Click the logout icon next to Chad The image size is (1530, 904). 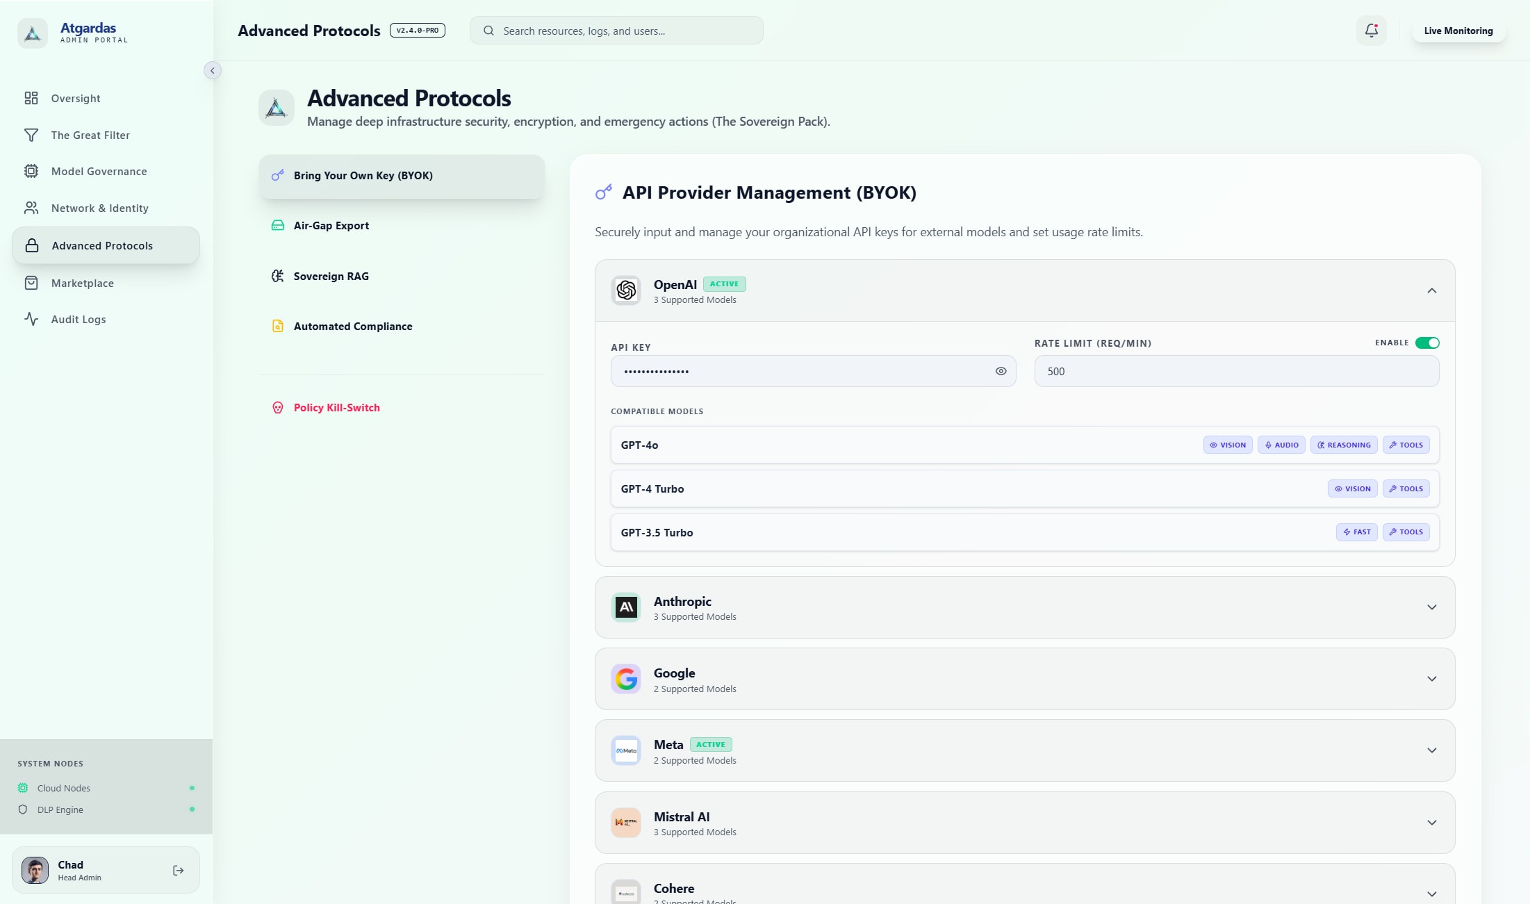(x=179, y=870)
